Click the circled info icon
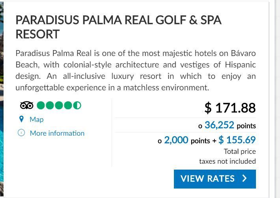The height and width of the screenshot is (198, 280). (21, 133)
